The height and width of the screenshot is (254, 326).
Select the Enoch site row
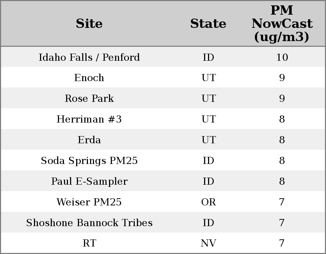coord(89,78)
